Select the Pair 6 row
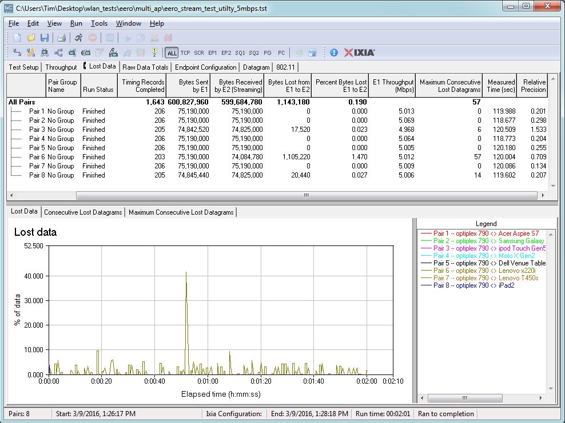 (x=277, y=157)
